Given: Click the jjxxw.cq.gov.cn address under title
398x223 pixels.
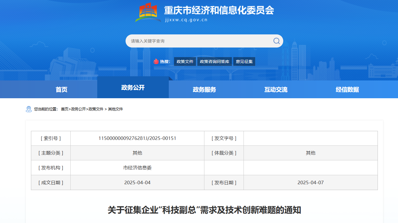Looking at the screenshot, I should (x=186, y=20).
